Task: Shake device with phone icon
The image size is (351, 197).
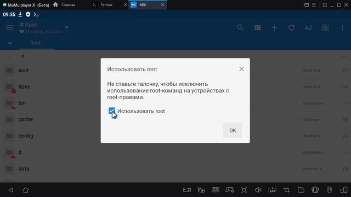Action: coord(315,190)
